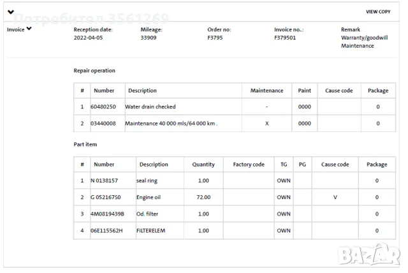Open the VIEW COPY link

click(377, 12)
